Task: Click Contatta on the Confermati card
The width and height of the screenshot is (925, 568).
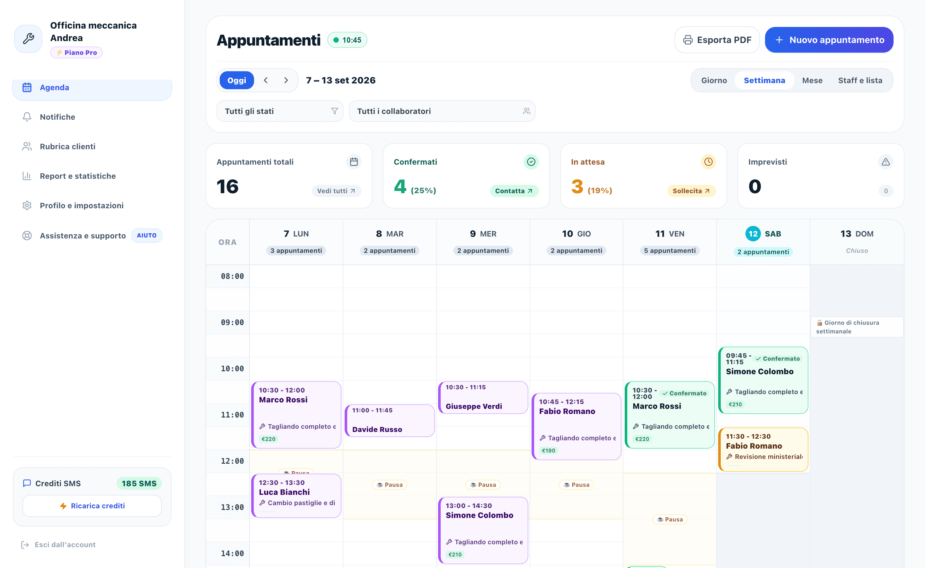Action: click(514, 191)
